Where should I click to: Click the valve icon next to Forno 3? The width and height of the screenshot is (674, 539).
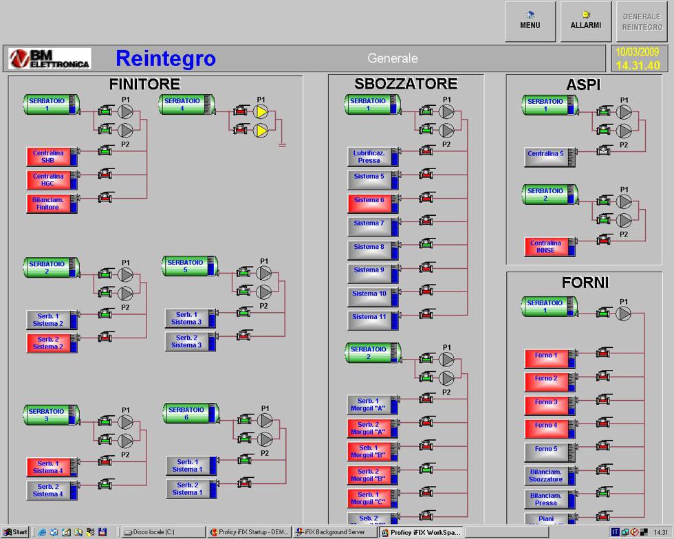click(604, 400)
